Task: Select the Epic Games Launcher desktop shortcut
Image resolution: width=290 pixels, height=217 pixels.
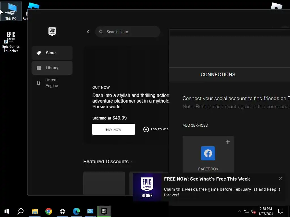Action: (x=11, y=42)
